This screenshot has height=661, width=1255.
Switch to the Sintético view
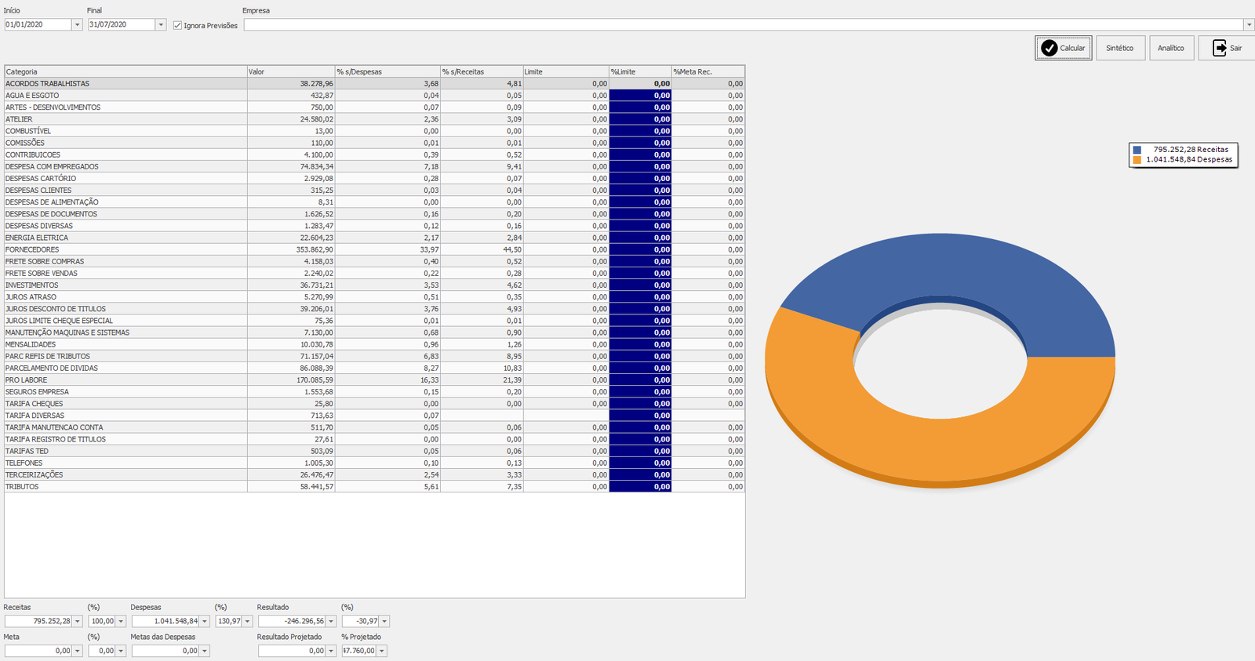[1119, 48]
